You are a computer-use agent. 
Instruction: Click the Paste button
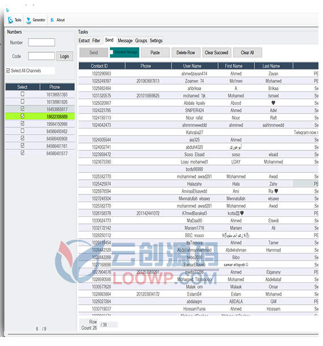(x=155, y=53)
